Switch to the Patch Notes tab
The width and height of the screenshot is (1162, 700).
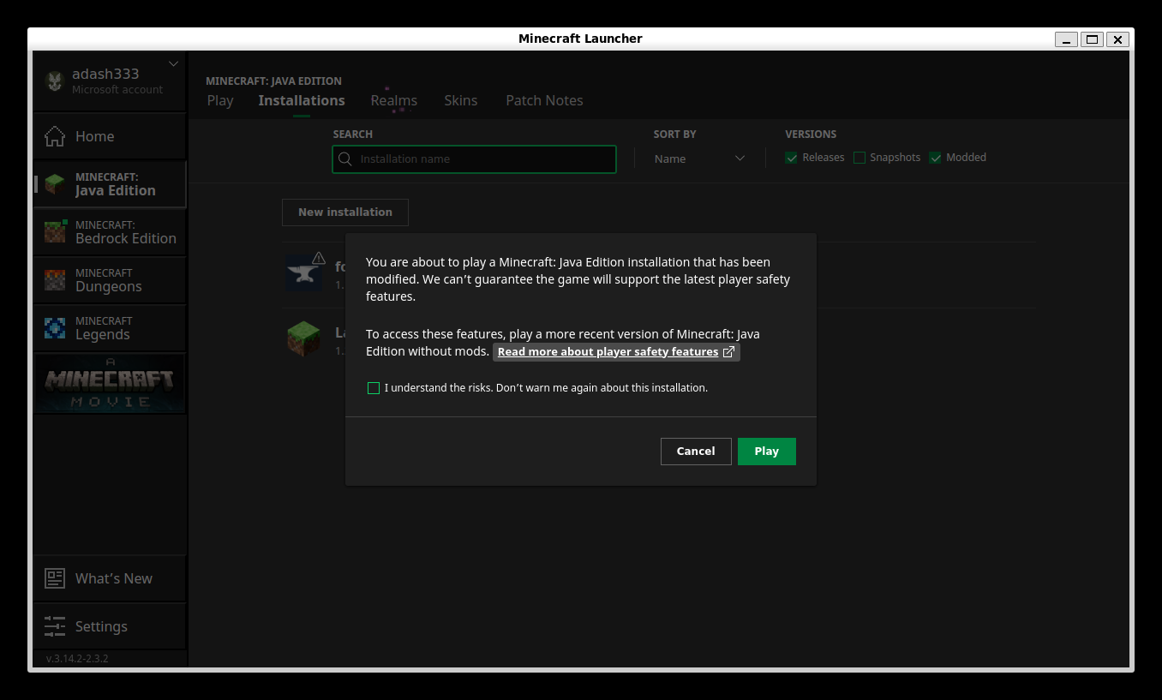pyautogui.click(x=544, y=100)
